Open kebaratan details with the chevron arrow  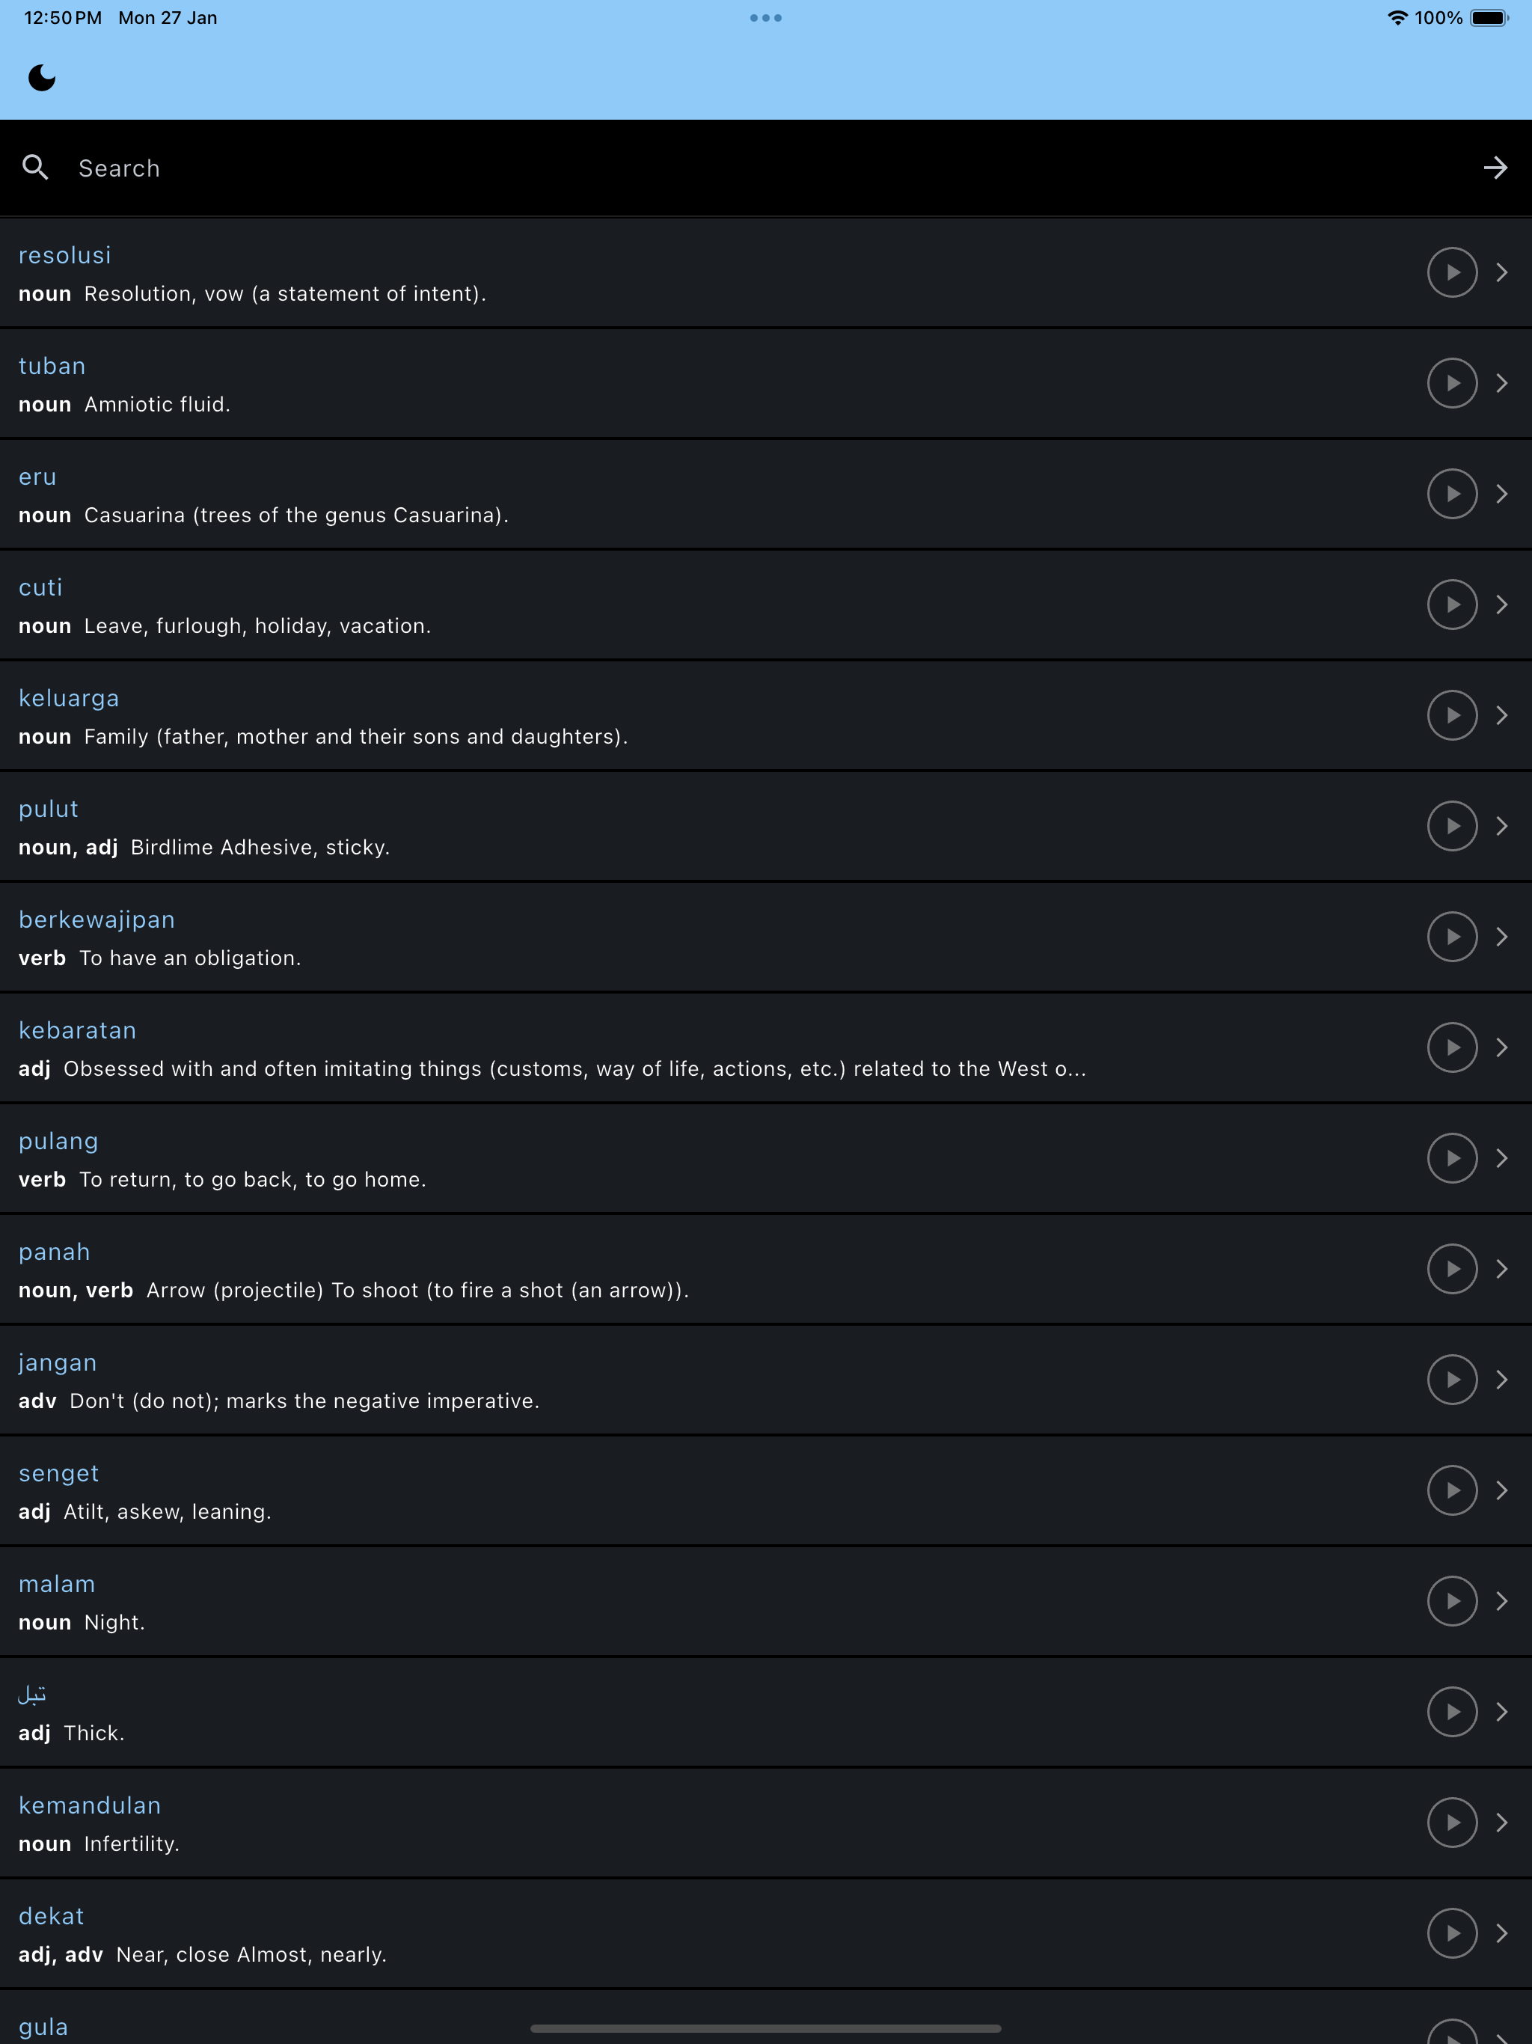(x=1501, y=1048)
